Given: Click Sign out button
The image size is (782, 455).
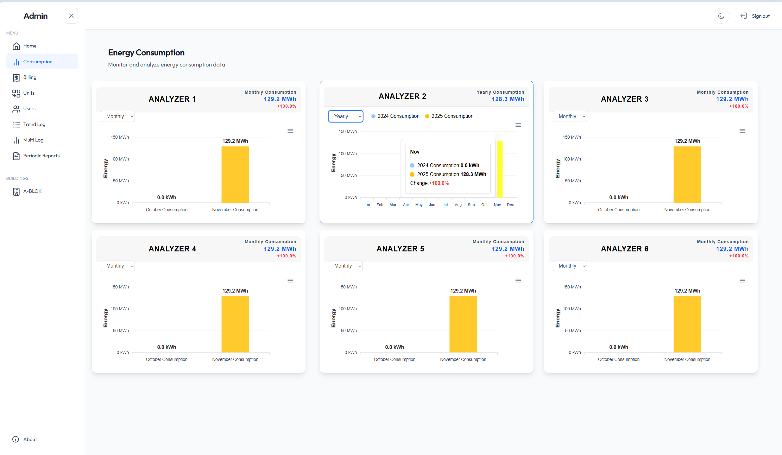Looking at the screenshot, I should pyautogui.click(x=755, y=16).
